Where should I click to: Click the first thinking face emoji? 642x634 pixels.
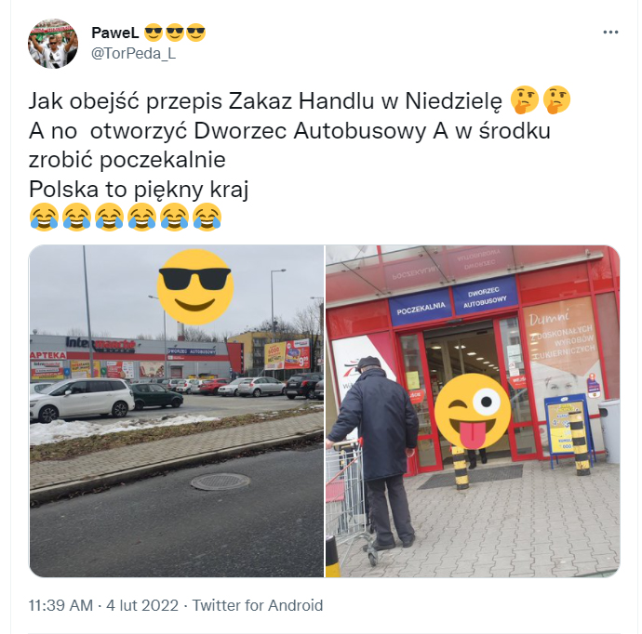525,99
